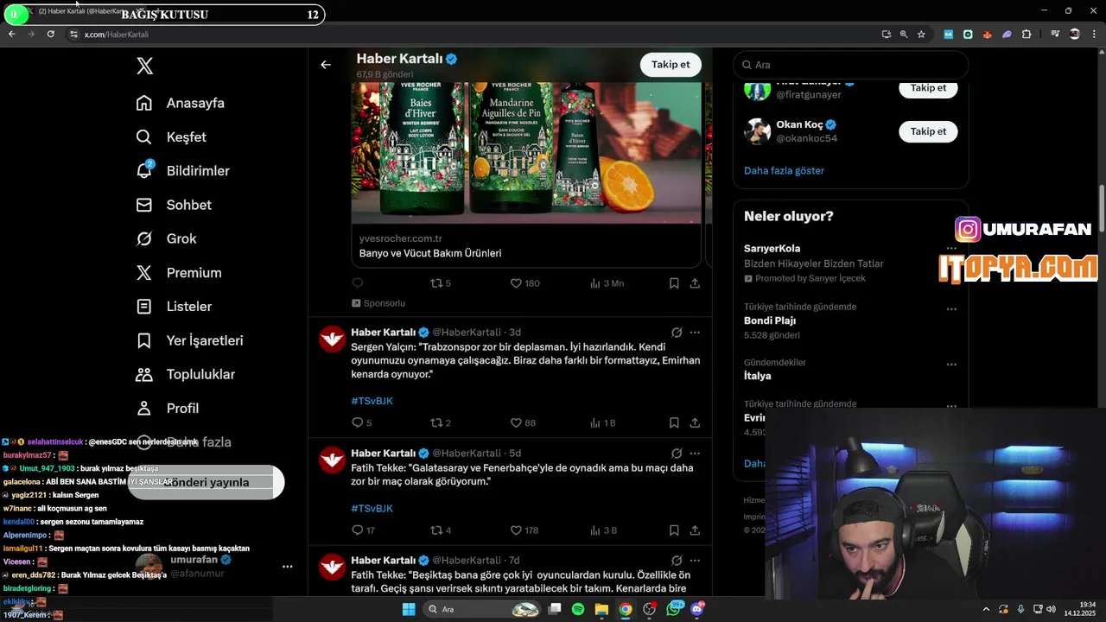The width and height of the screenshot is (1106, 622).
Task: Click Yves Rocher ad product image
Action: click(526, 154)
